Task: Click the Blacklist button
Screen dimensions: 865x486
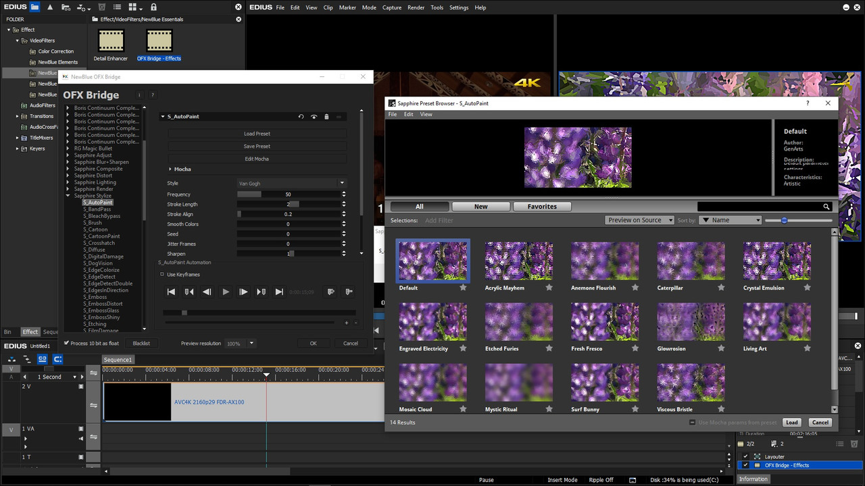Action: point(141,344)
